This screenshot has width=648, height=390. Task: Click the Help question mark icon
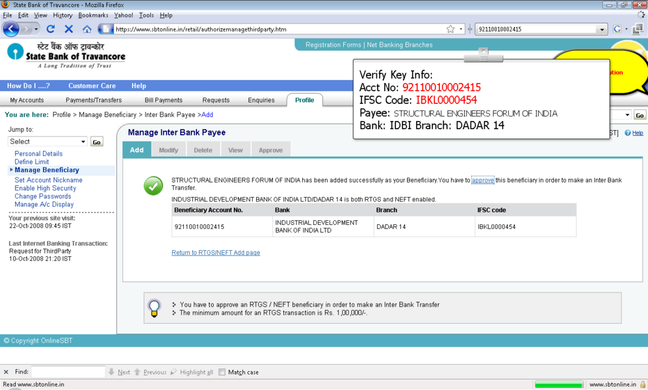point(628,133)
